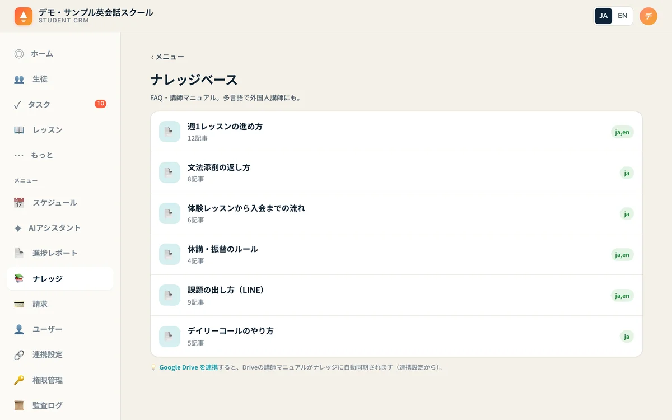Click ja,en tag on 週1レッスンの進め方

[x=622, y=132]
